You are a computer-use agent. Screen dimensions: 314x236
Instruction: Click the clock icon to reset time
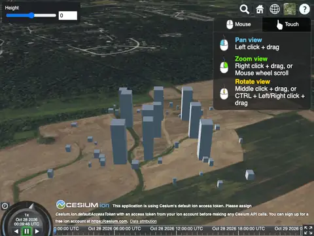pos(5,206)
